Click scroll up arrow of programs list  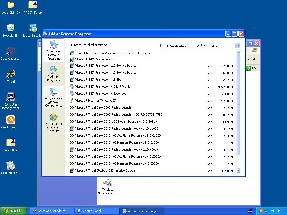pyautogui.click(x=239, y=53)
